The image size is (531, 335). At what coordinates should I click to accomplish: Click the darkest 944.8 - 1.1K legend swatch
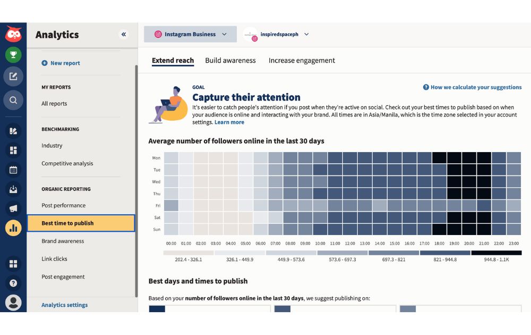496,253
